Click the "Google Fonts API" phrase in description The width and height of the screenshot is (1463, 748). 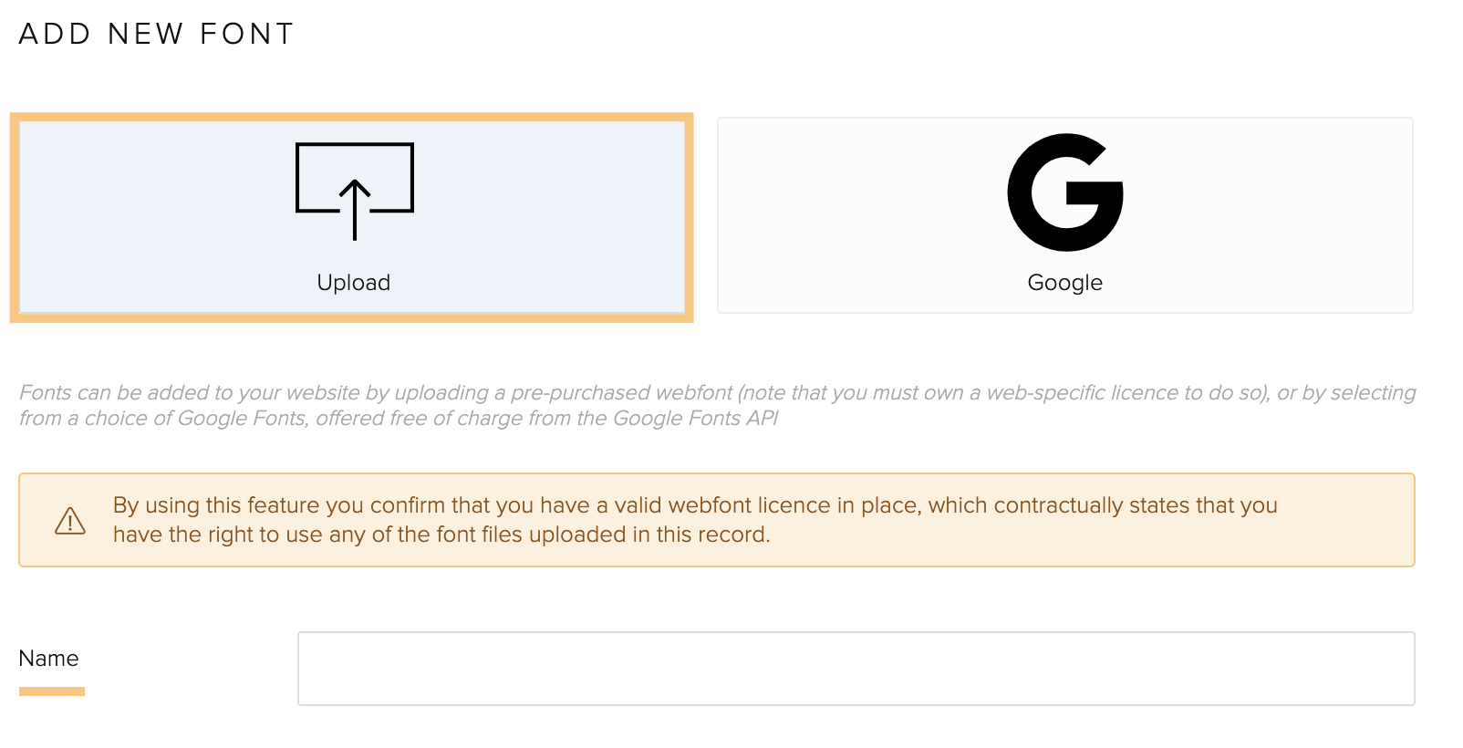pos(696,418)
